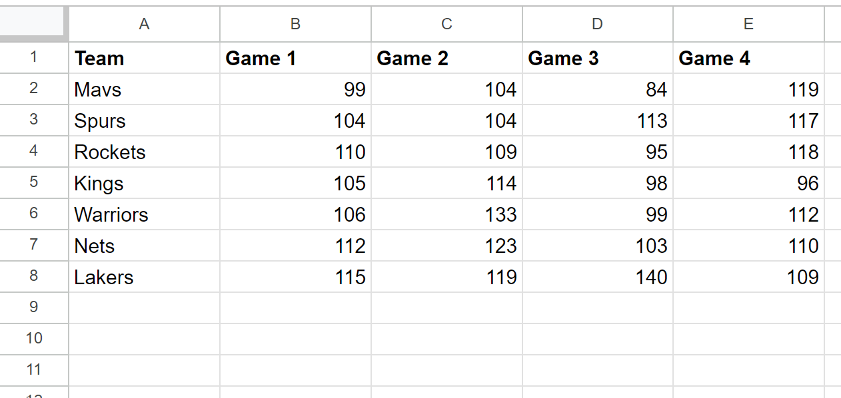Click Lakers Game 3 score 140
Image resolution: width=841 pixels, height=398 pixels.
click(x=598, y=277)
